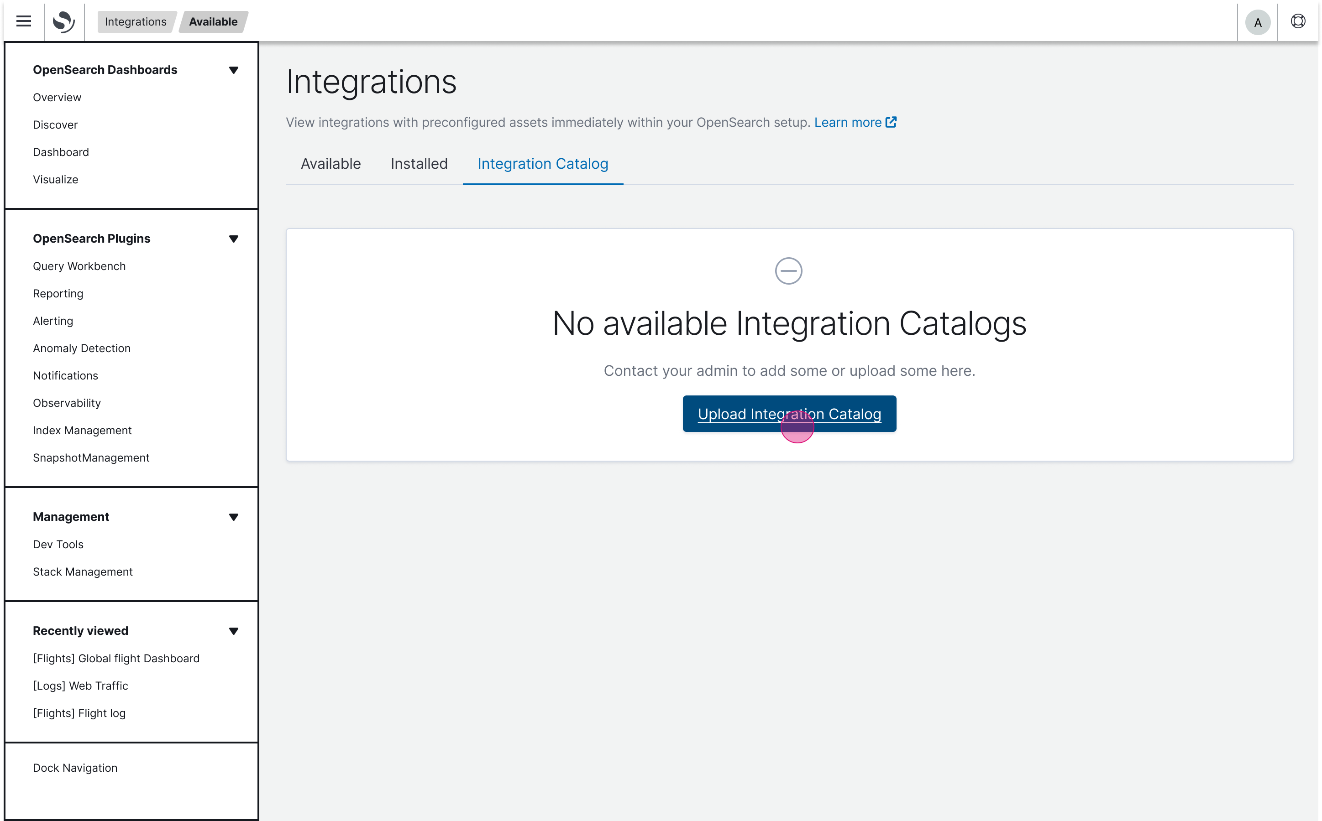Open Query Workbench from sidebar

[79, 266]
